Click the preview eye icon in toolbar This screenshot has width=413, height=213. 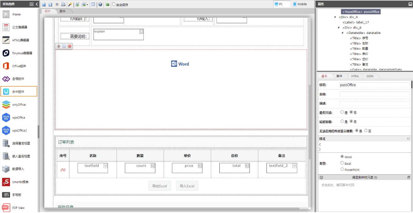point(57,5)
